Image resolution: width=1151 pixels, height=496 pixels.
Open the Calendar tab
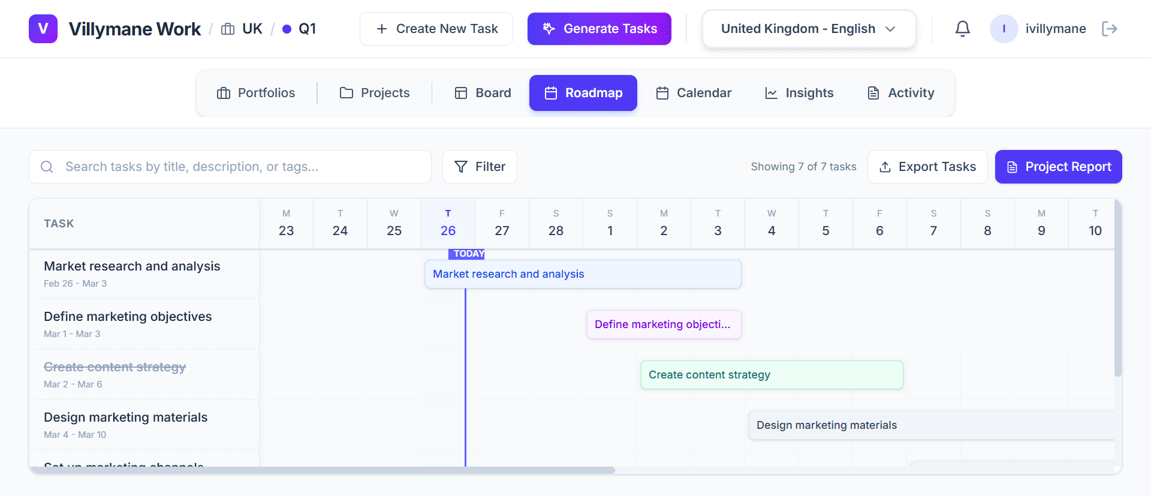694,93
